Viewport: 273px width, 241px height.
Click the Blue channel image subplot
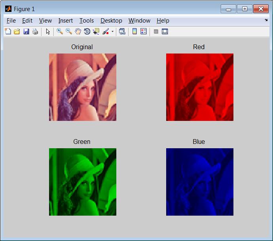[200, 182]
